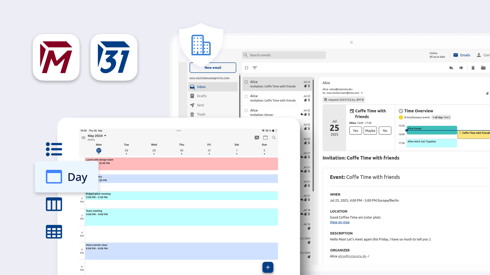This screenshot has width=490, height=275.
Task: Click the calendar search magnifier icon
Action: 274,138
